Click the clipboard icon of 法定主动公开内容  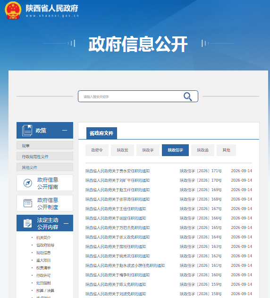click(28, 223)
